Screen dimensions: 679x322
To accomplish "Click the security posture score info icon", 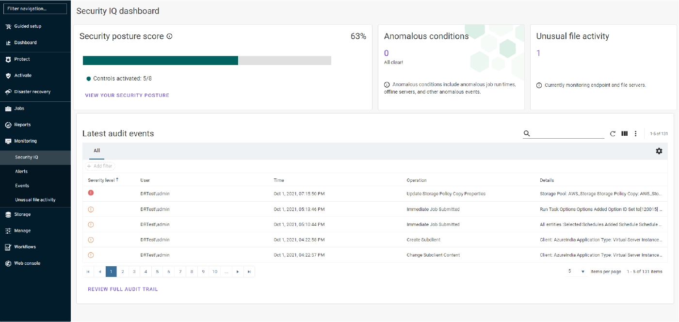I will pos(169,36).
